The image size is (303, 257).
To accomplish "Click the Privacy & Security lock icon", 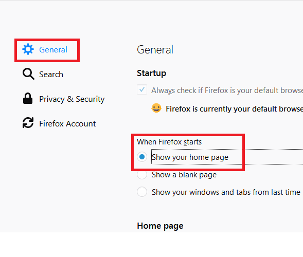I will click(28, 99).
